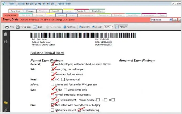This screenshot has height=114, width=182.
Task: Toggle 'normal extraocular movements' checkbox
Action: tap(52, 95)
